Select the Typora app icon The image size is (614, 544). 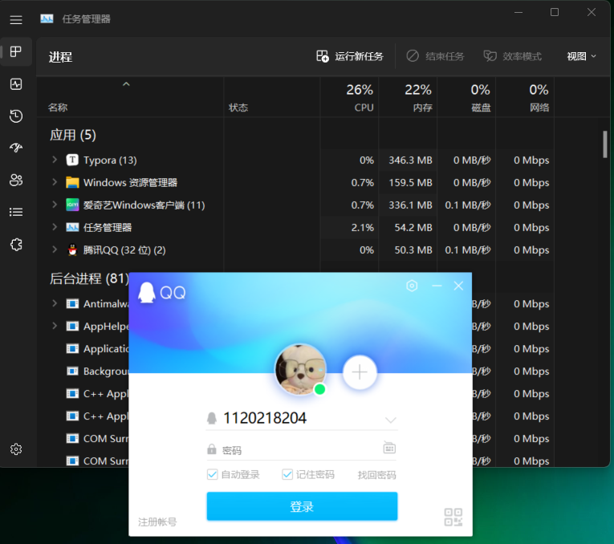point(72,160)
